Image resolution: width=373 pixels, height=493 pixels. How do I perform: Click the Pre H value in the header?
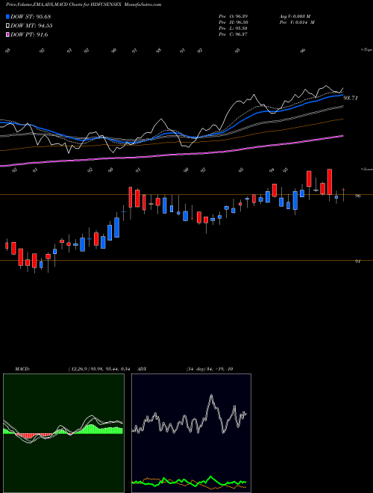pos(233,22)
